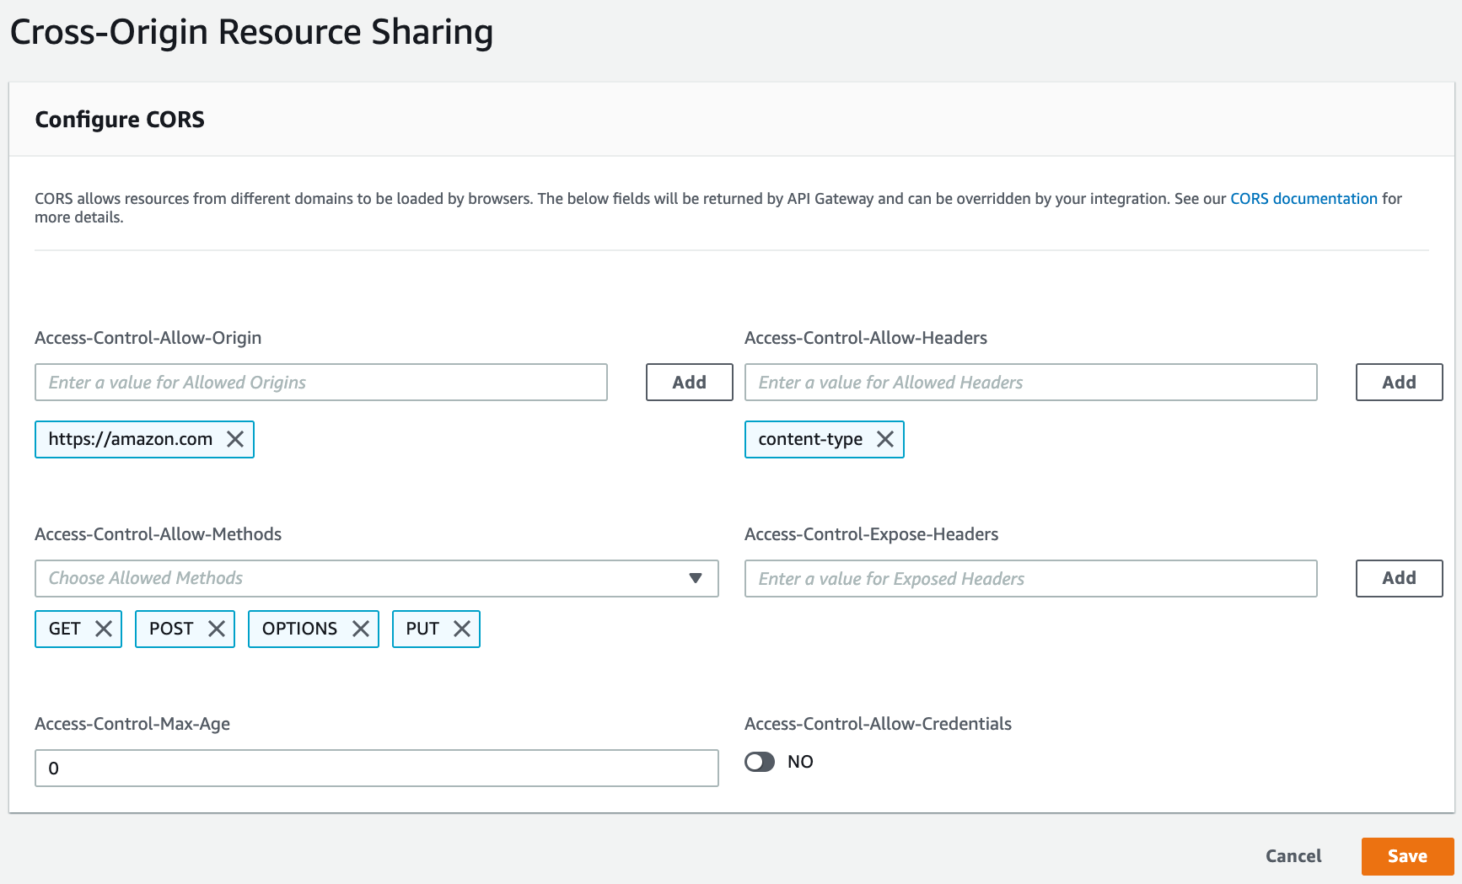The width and height of the screenshot is (1462, 884).
Task: Click the dropdown arrow for allowed methods
Action: point(696,578)
